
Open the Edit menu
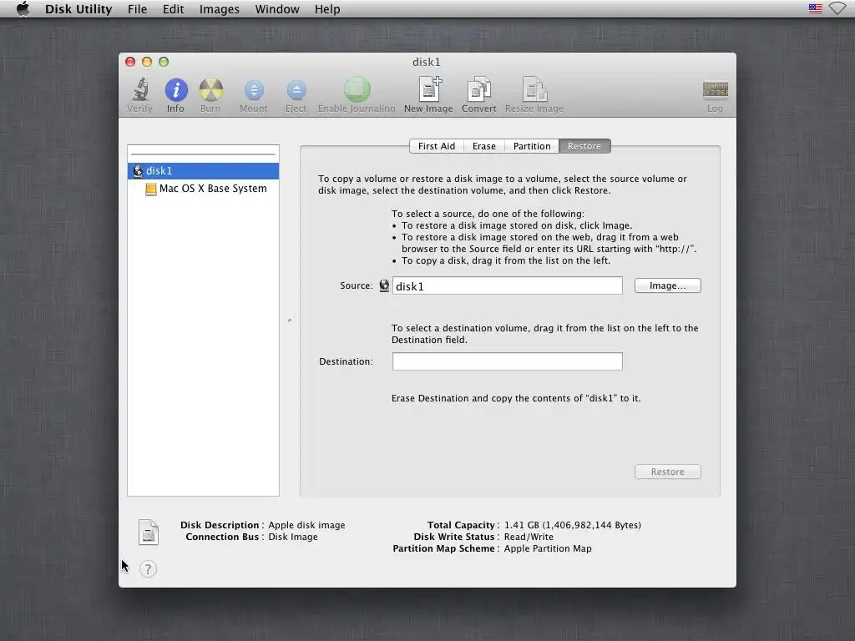coord(173,9)
